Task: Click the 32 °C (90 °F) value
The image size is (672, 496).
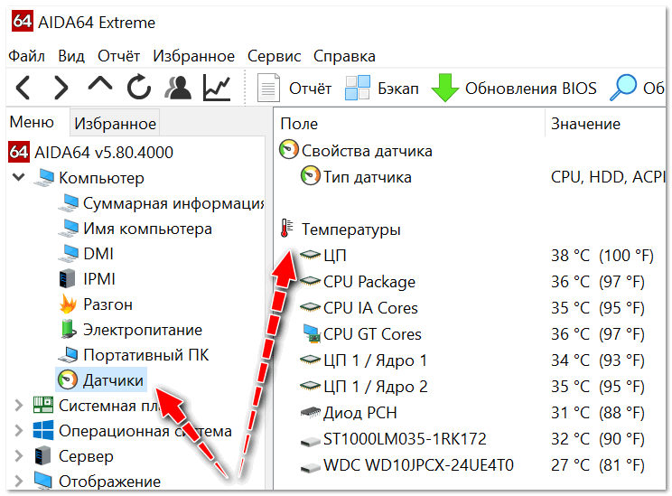Action: pos(598,439)
